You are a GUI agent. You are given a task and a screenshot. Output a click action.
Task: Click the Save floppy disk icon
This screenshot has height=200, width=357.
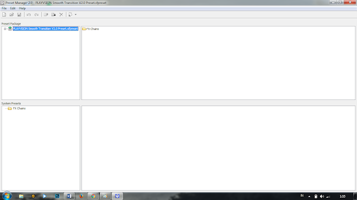click(x=19, y=14)
